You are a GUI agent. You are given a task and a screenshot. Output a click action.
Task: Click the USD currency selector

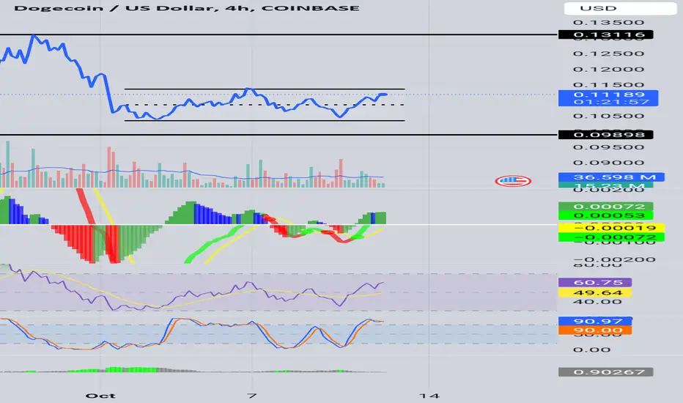point(620,8)
